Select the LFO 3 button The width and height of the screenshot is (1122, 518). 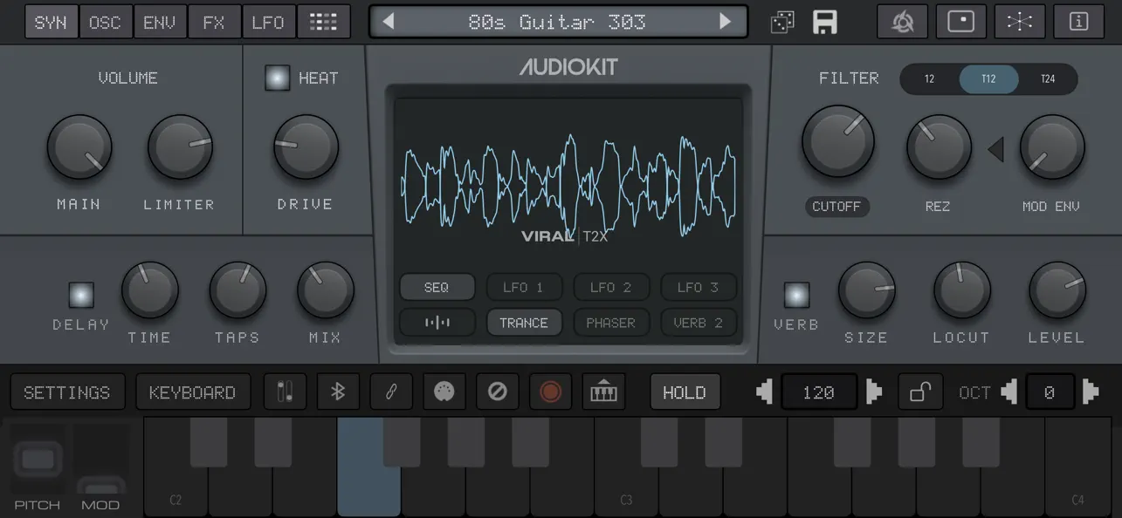pyautogui.click(x=699, y=287)
